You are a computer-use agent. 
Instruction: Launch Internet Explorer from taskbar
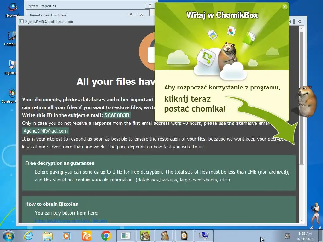point(28,236)
